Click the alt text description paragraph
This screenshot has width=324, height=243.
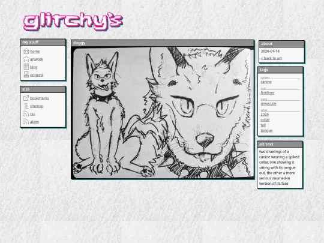click(279, 167)
